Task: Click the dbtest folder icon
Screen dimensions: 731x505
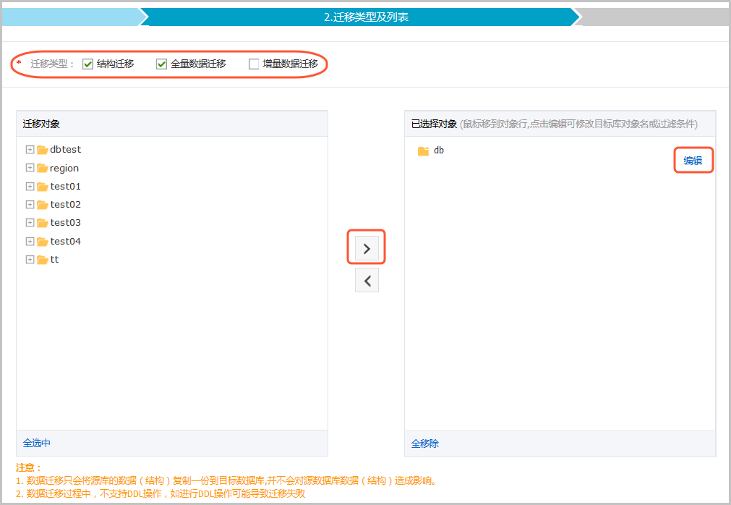Action: [x=43, y=150]
